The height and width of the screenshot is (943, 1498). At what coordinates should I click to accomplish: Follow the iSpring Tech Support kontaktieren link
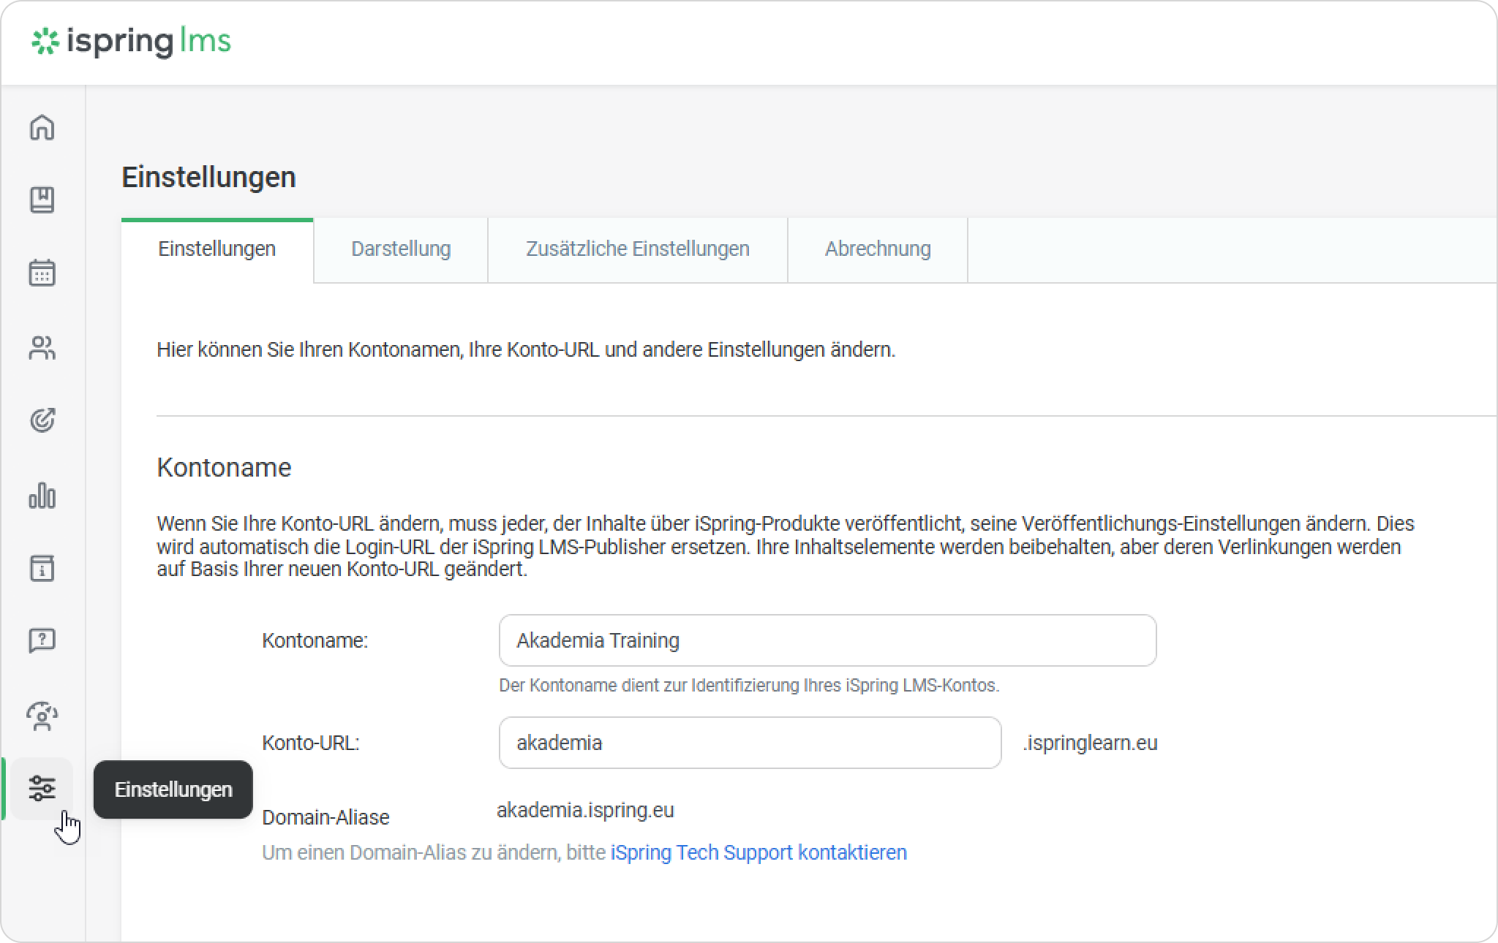pyautogui.click(x=758, y=852)
